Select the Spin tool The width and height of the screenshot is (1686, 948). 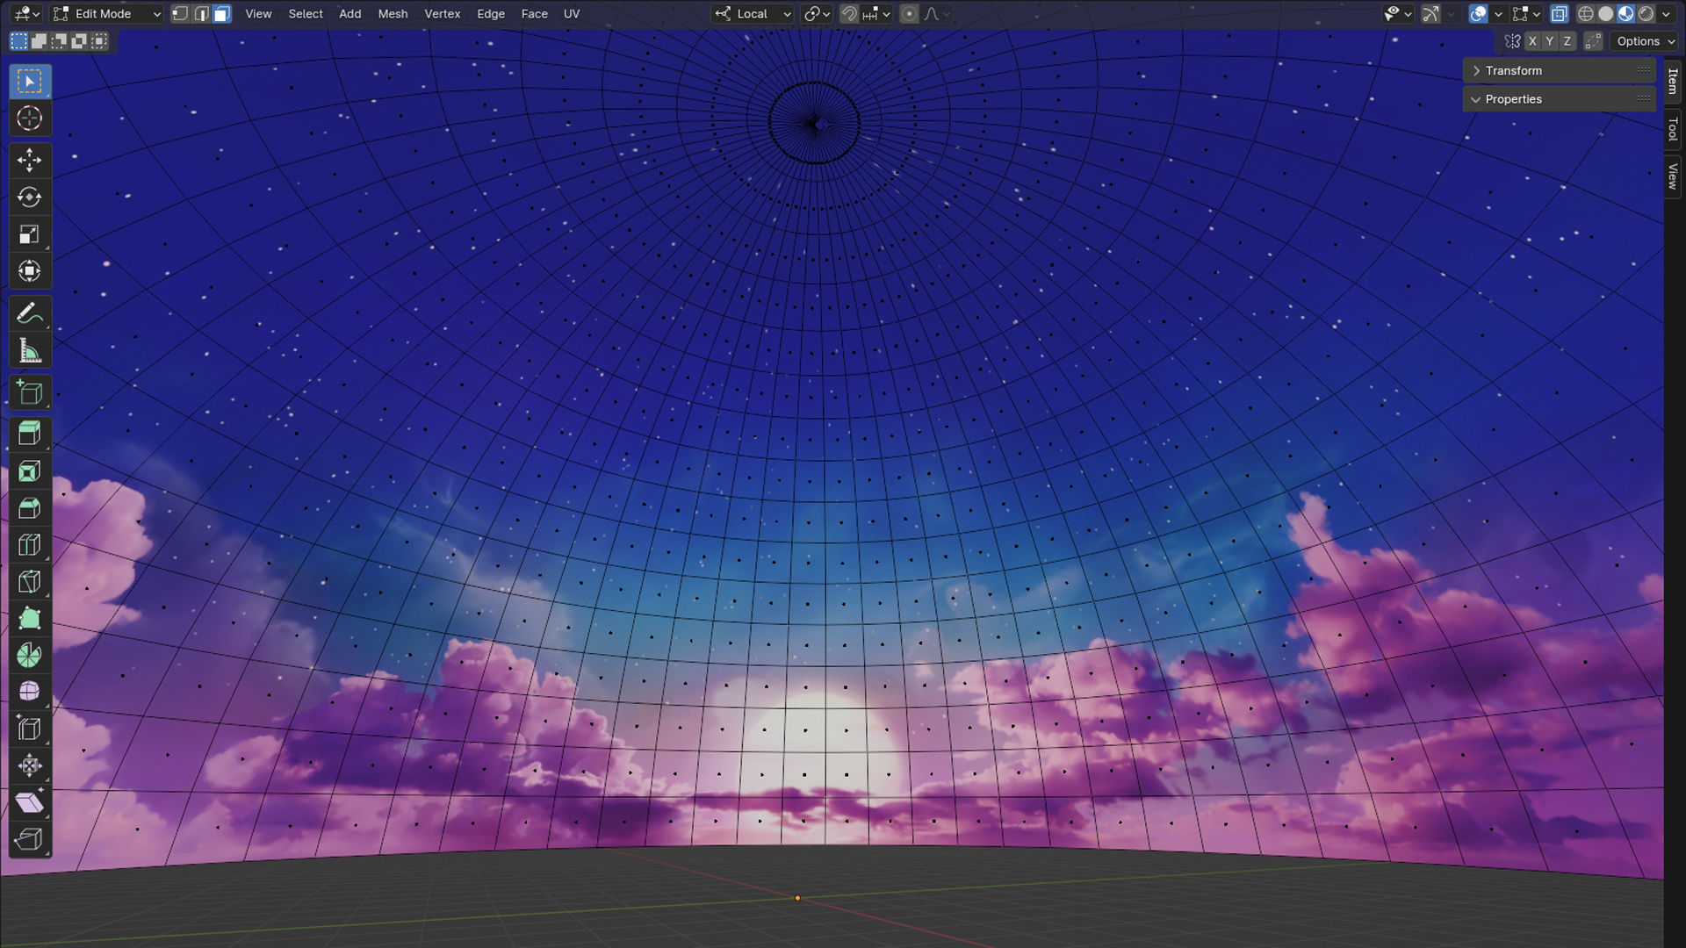point(30,656)
